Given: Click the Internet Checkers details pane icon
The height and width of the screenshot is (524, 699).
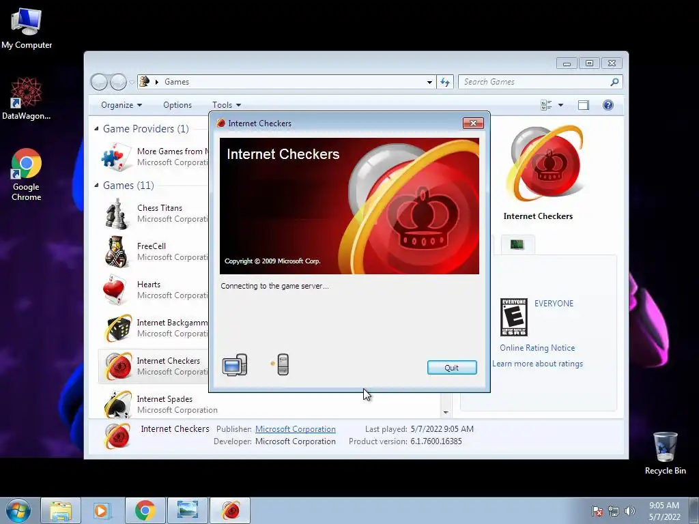Looking at the screenshot, I should click(117, 436).
